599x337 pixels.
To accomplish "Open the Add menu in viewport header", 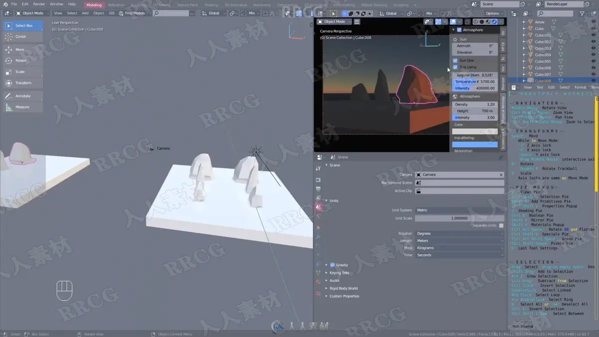I will coord(85,13).
